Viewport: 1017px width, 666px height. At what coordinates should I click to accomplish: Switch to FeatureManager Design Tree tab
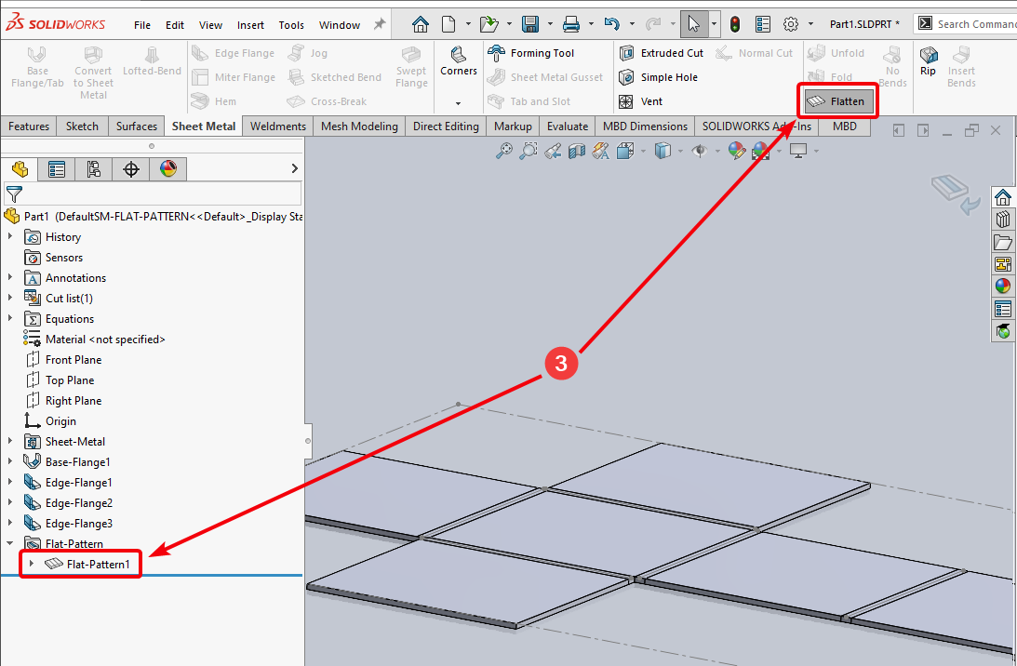tap(20, 169)
